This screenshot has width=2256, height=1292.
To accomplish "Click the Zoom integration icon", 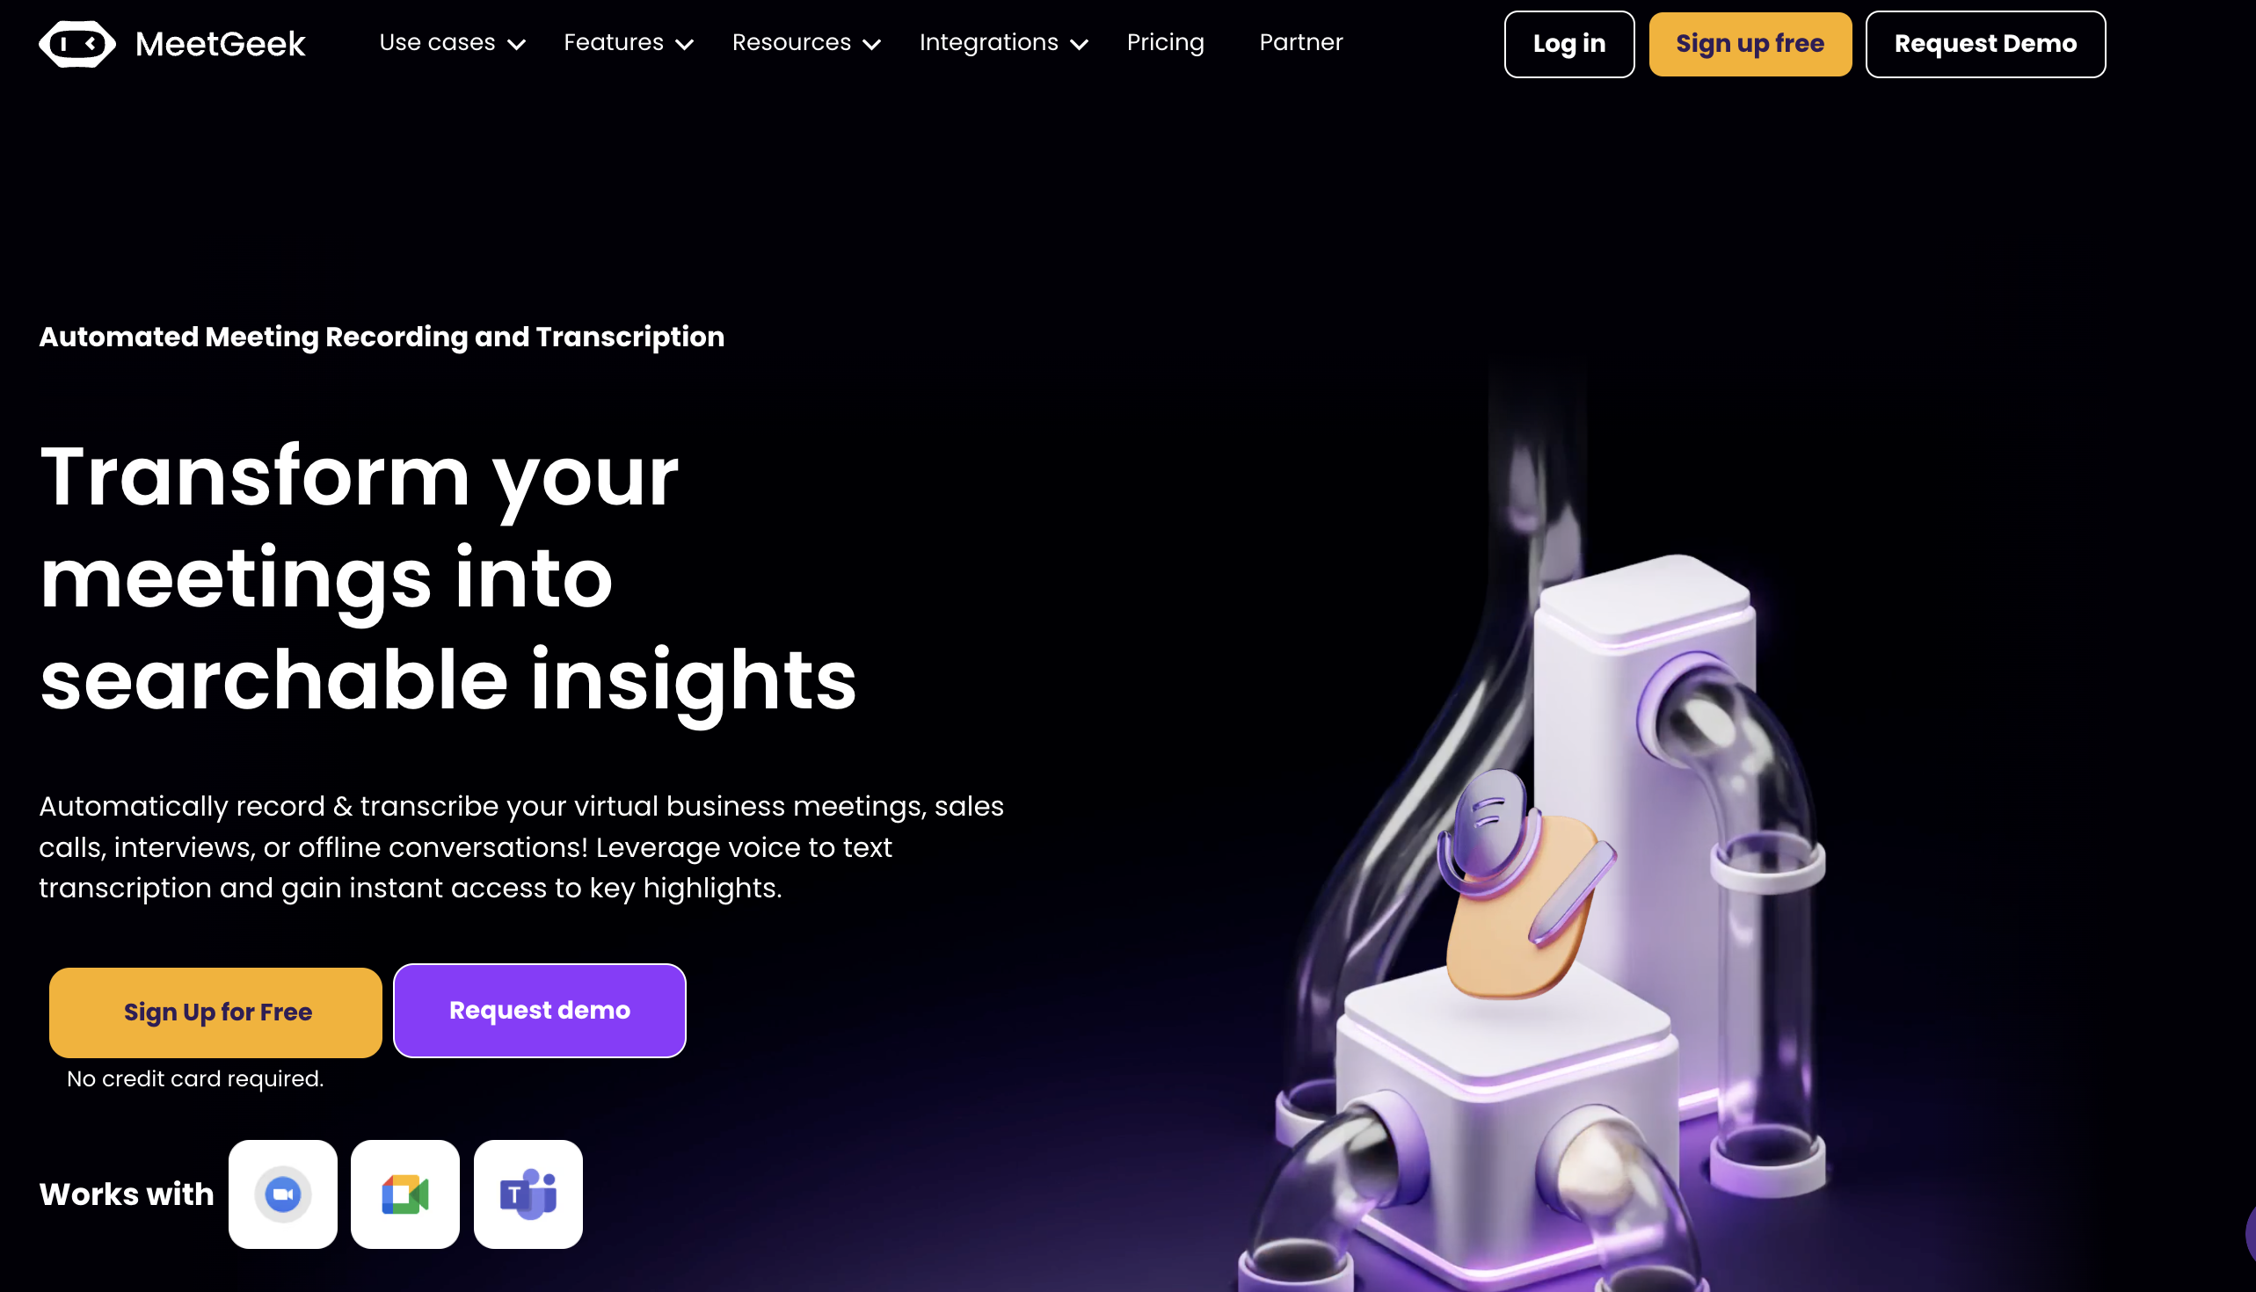I will [282, 1193].
